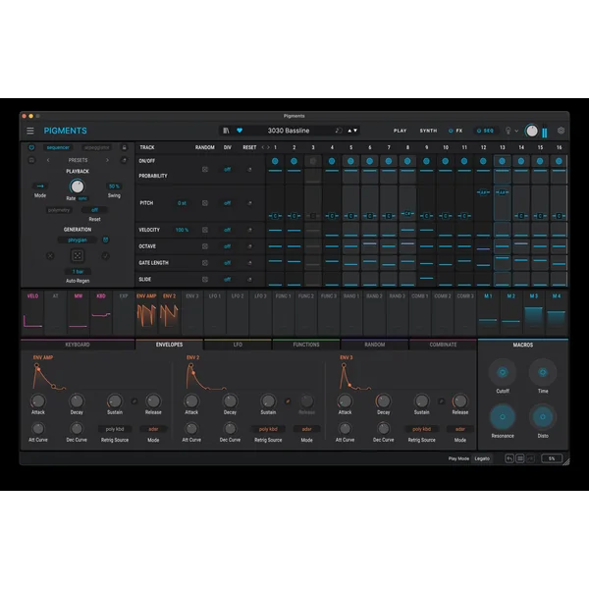Toggle the Octave track random dice

(205, 246)
